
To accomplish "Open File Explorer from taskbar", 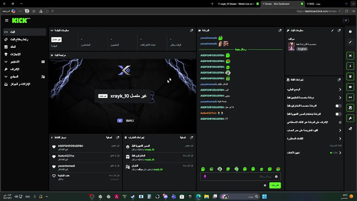I will tap(207, 197).
